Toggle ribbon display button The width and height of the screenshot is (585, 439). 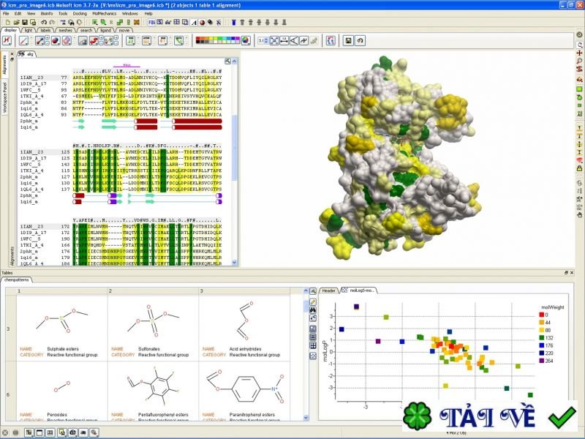94,40
